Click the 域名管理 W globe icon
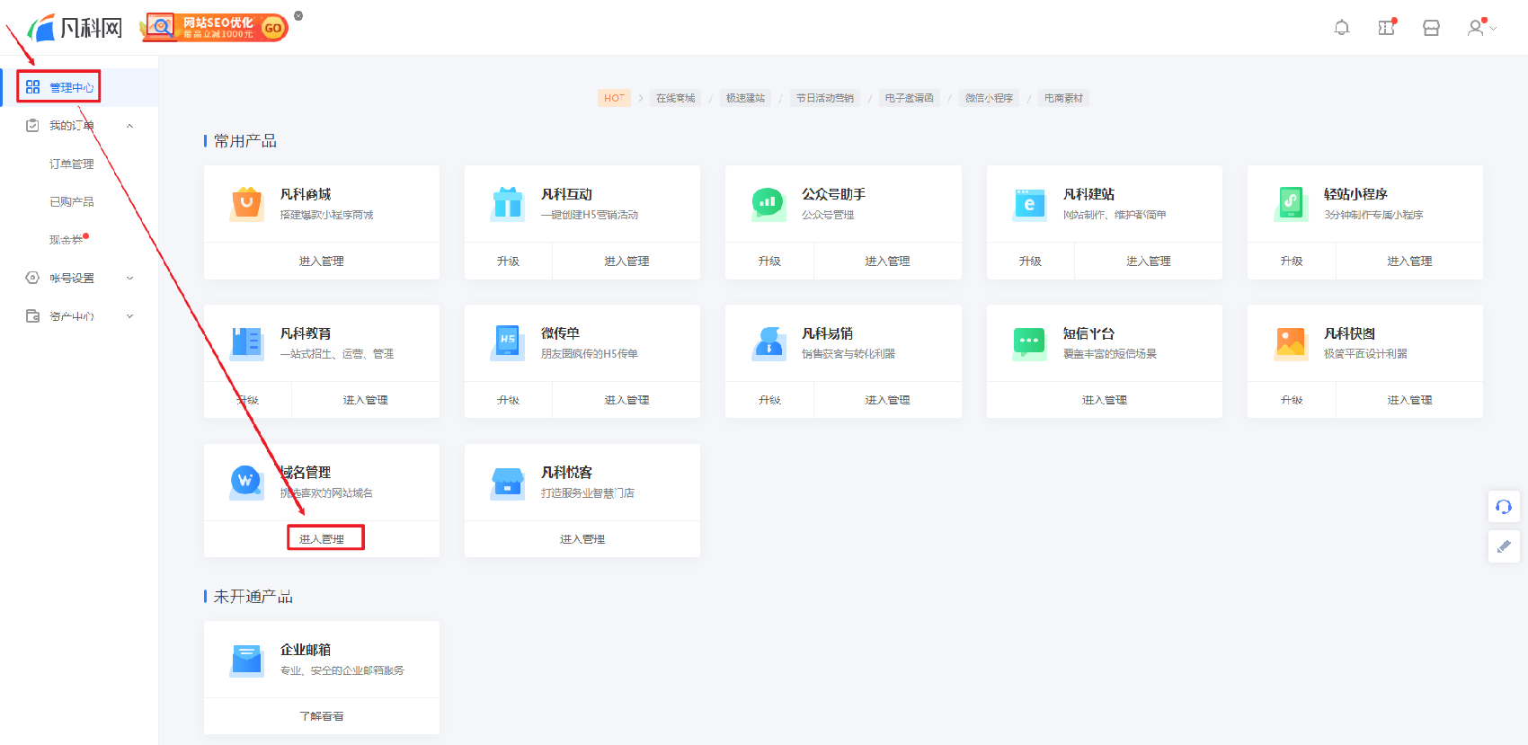Image resolution: width=1528 pixels, height=745 pixels. pyautogui.click(x=247, y=482)
